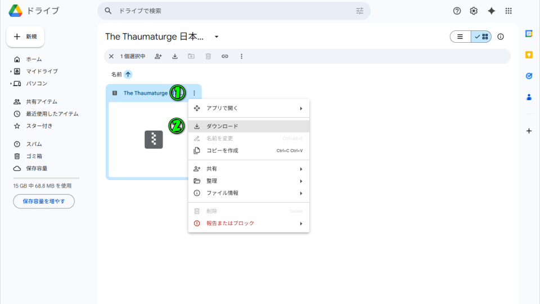Click the share person-plus toolbar icon
Image resolution: width=540 pixels, height=304 pixels.
pos(158,56)
